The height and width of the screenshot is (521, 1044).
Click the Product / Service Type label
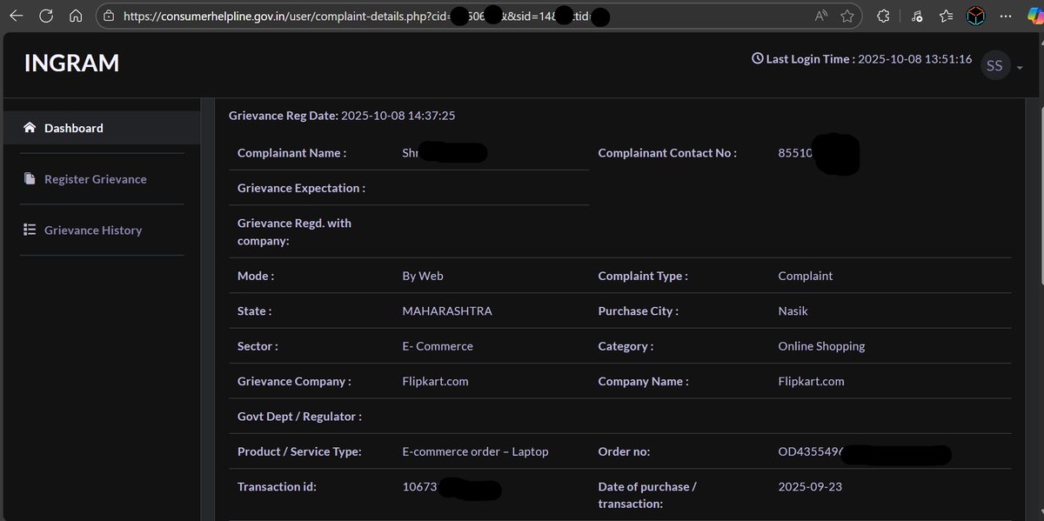[299, 451]
